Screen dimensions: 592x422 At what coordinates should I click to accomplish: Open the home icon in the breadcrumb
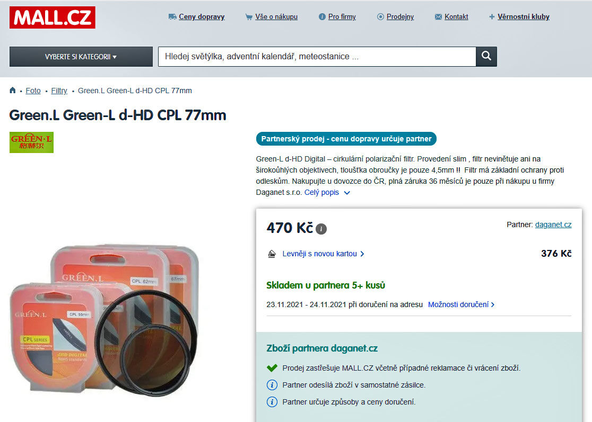point(12,91)
